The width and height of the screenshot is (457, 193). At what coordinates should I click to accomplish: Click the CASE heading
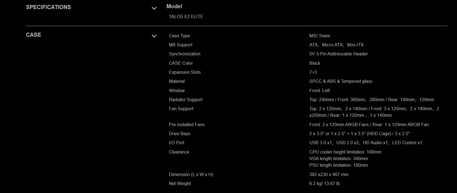(x=33, y=35)
